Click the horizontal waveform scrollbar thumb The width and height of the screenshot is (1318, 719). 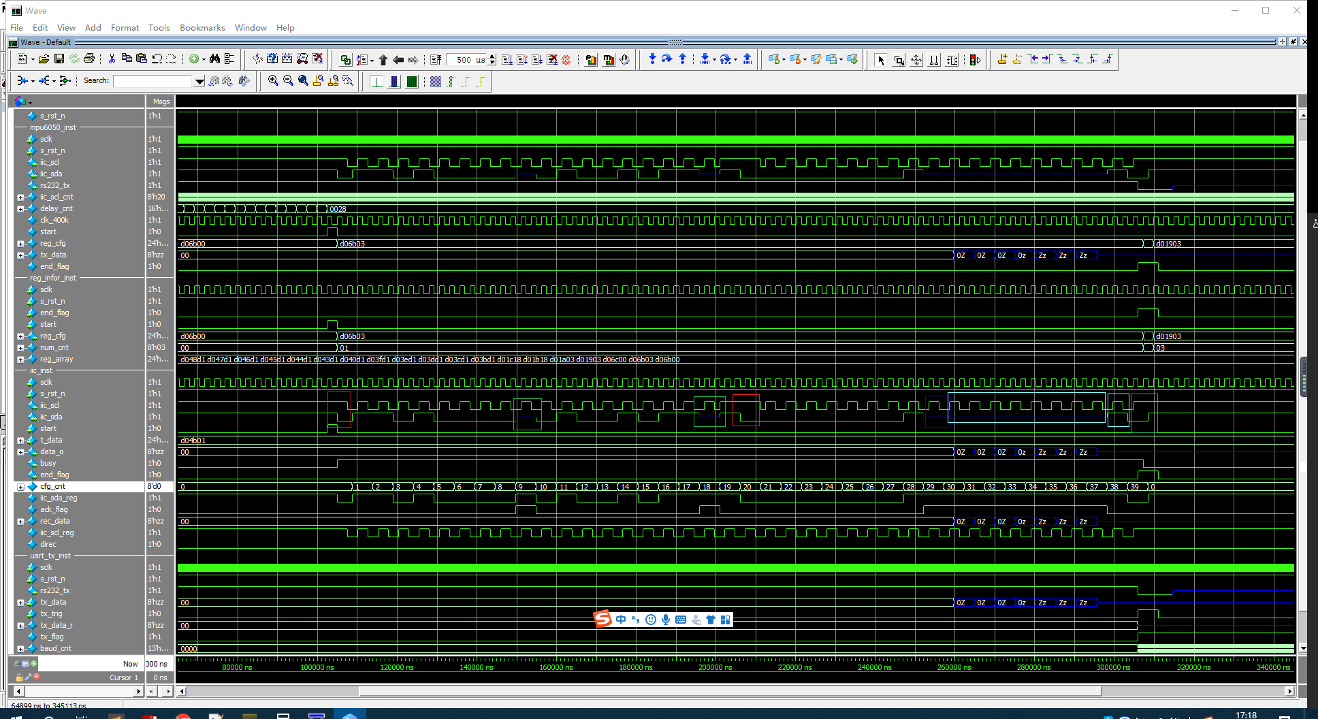click(x=729, y=691)
